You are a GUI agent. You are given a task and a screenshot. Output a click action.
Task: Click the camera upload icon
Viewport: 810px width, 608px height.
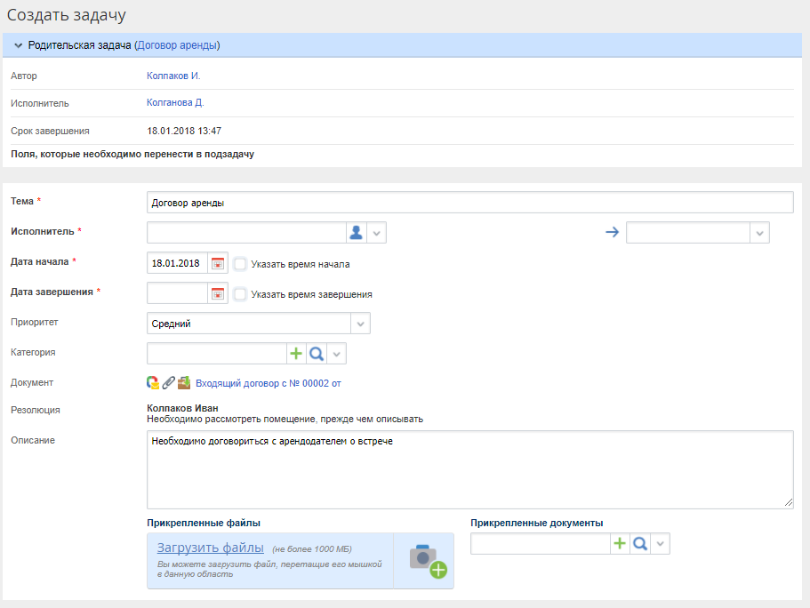pyautogui.click(x=426, y=560)
